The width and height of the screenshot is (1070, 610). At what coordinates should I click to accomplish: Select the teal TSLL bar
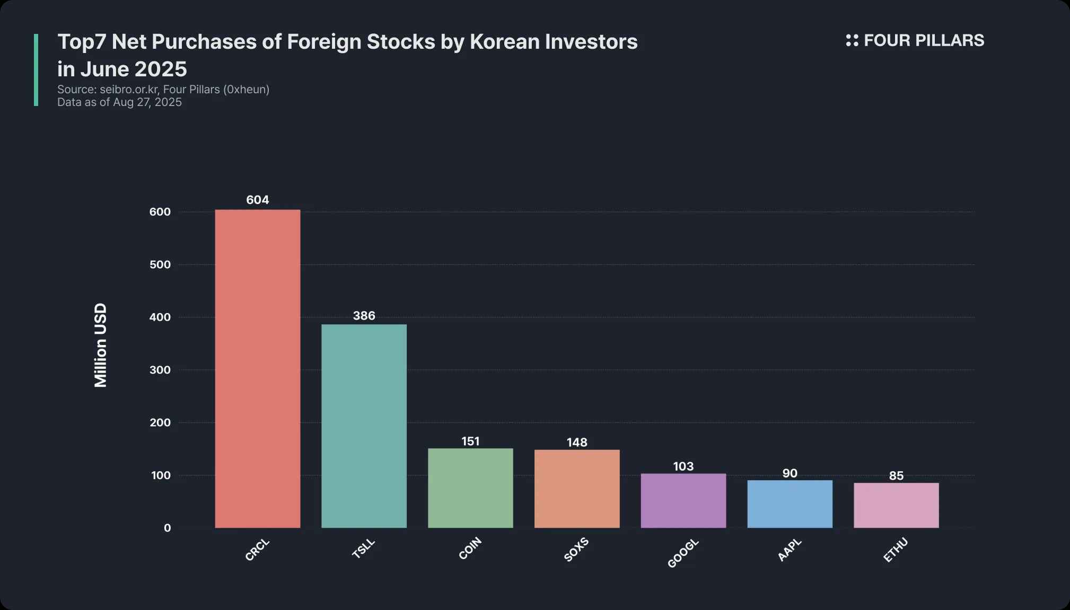click(x=364, y=426)
